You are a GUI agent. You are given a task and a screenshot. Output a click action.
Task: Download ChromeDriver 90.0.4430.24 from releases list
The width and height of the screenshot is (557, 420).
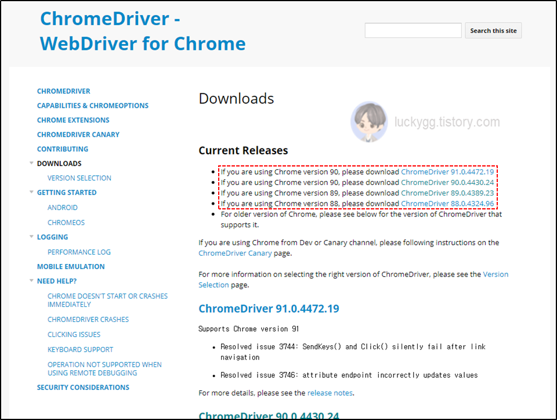[447, 183]
